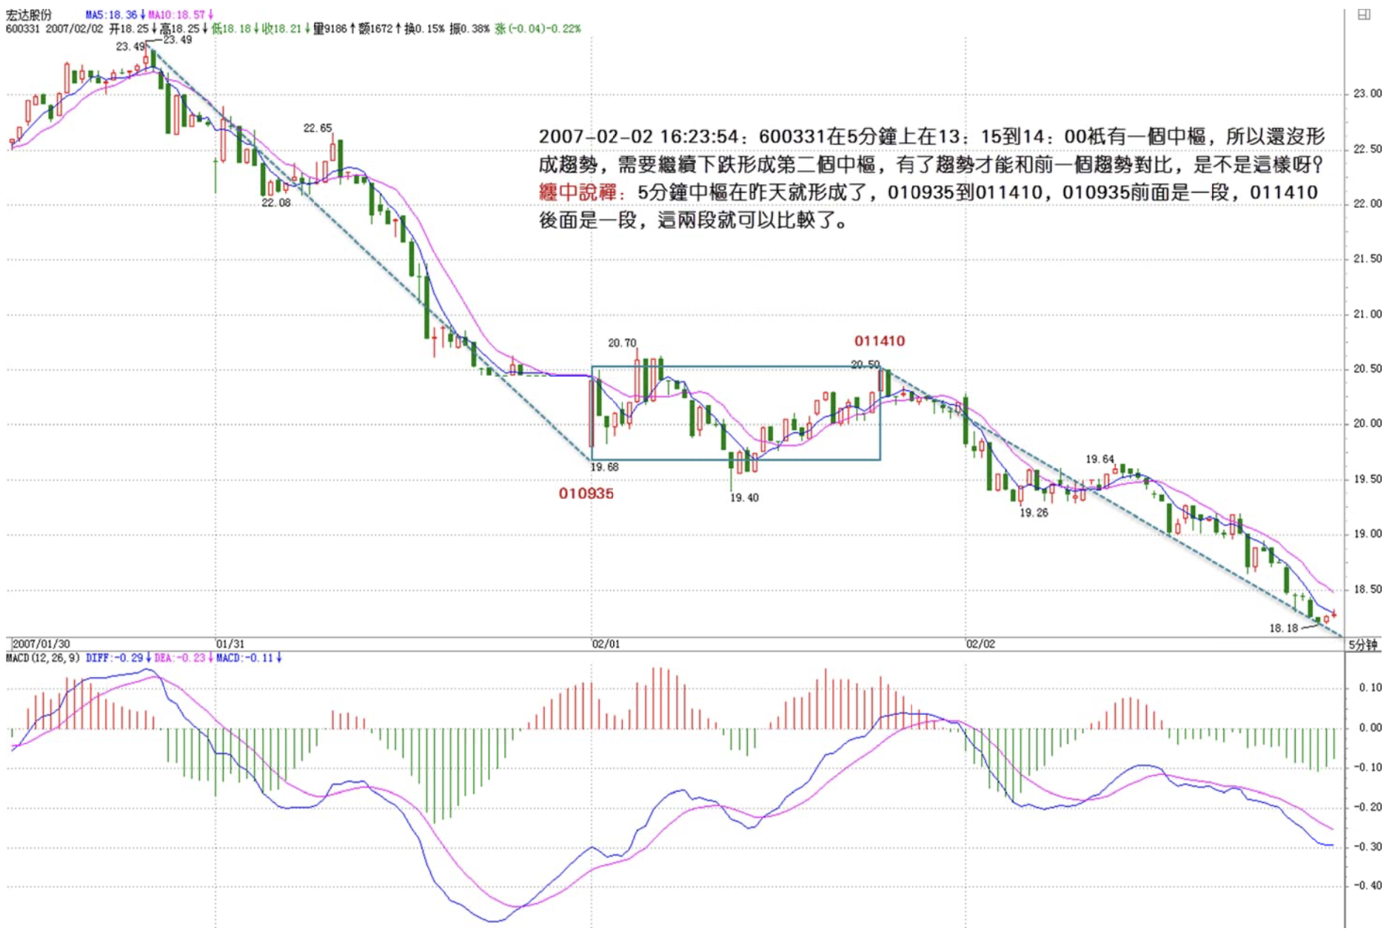Screen dimensions: 1392x931
Task: Click the 02/02 date marker
Action: pos(980,644)
